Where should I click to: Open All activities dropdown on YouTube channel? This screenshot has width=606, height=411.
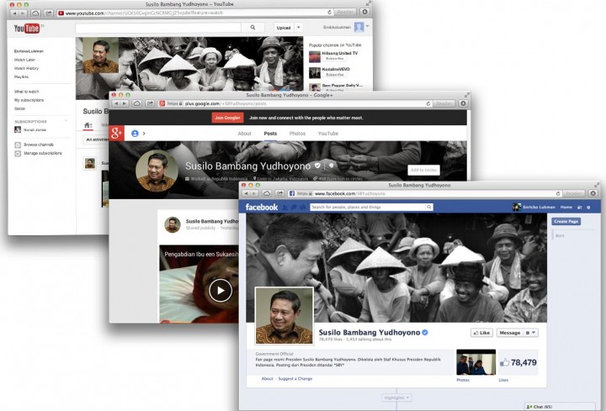[97, 140]
